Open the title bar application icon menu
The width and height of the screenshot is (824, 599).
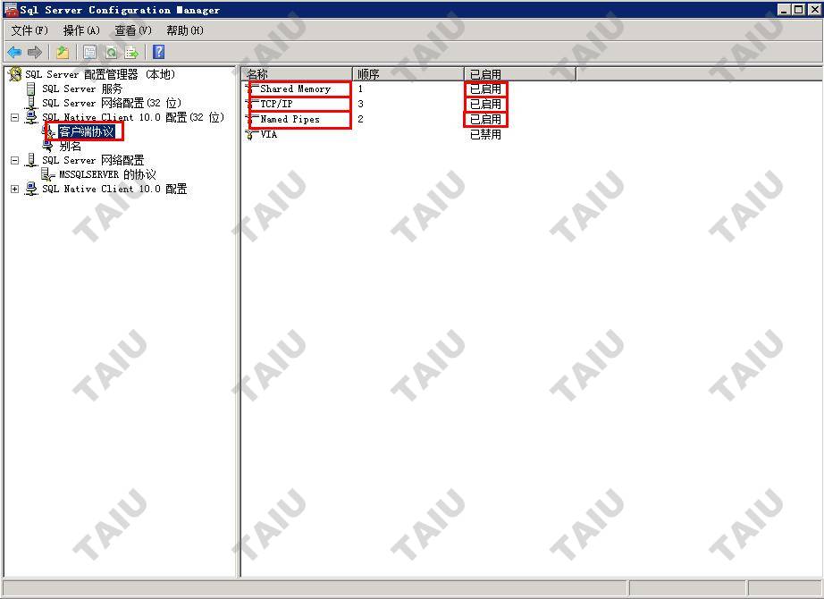tap(11, 10)
